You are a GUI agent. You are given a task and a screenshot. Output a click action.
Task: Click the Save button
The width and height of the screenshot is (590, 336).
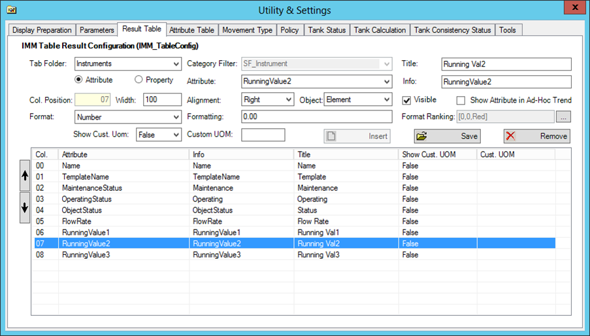(448, 136)
